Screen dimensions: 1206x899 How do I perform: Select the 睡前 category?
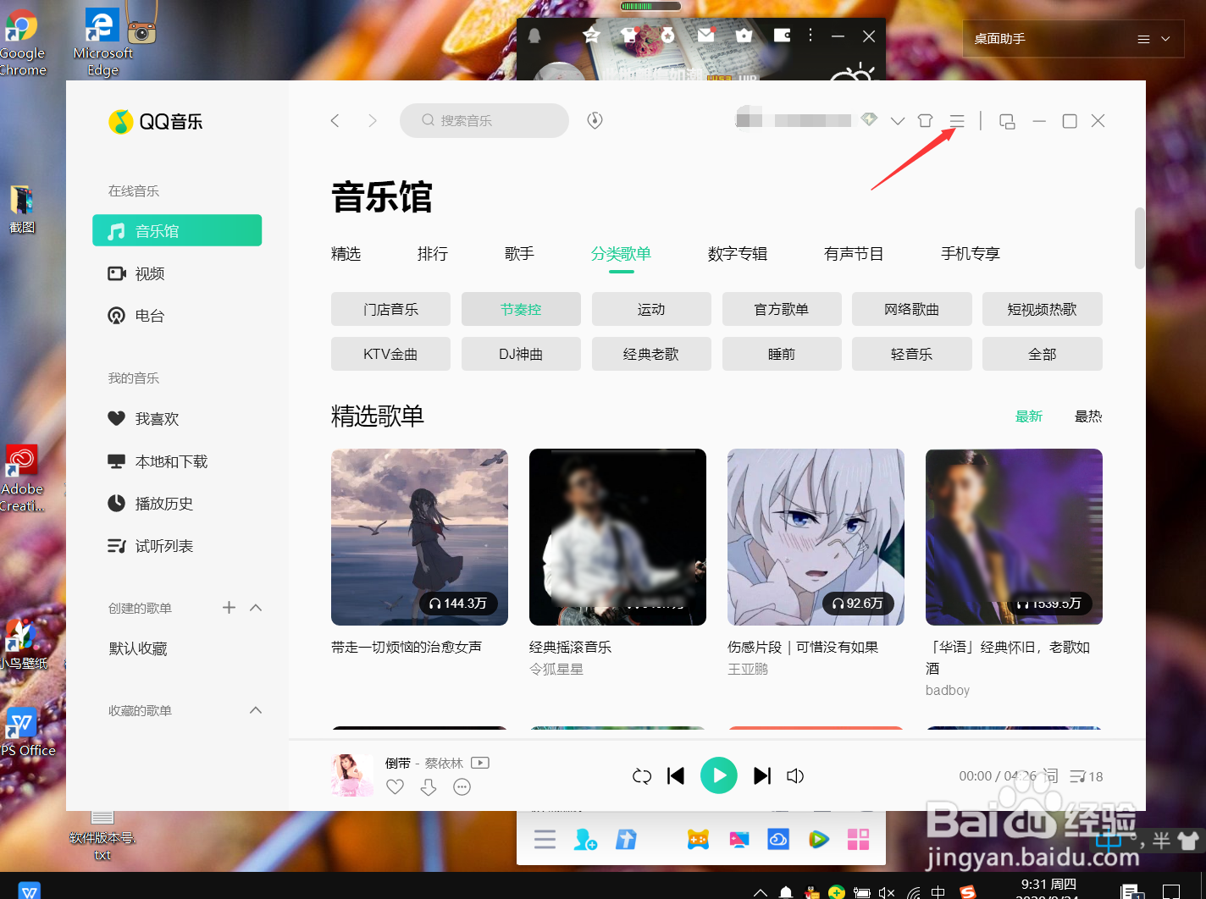(x=782, y=354)
